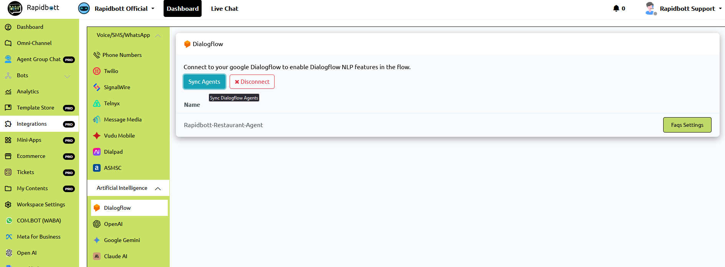Open Analytics in the left sidebar
Image resolution: width=725 pixels, height=267 pixels.
point(28,91)
